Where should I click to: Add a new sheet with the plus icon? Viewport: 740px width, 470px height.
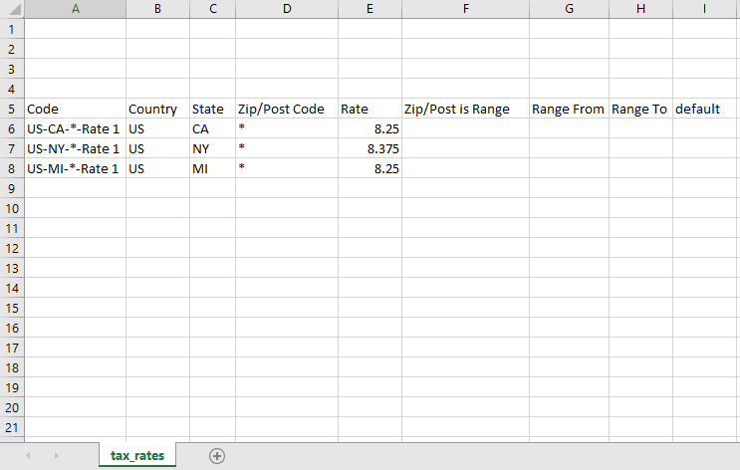(216, 456)
